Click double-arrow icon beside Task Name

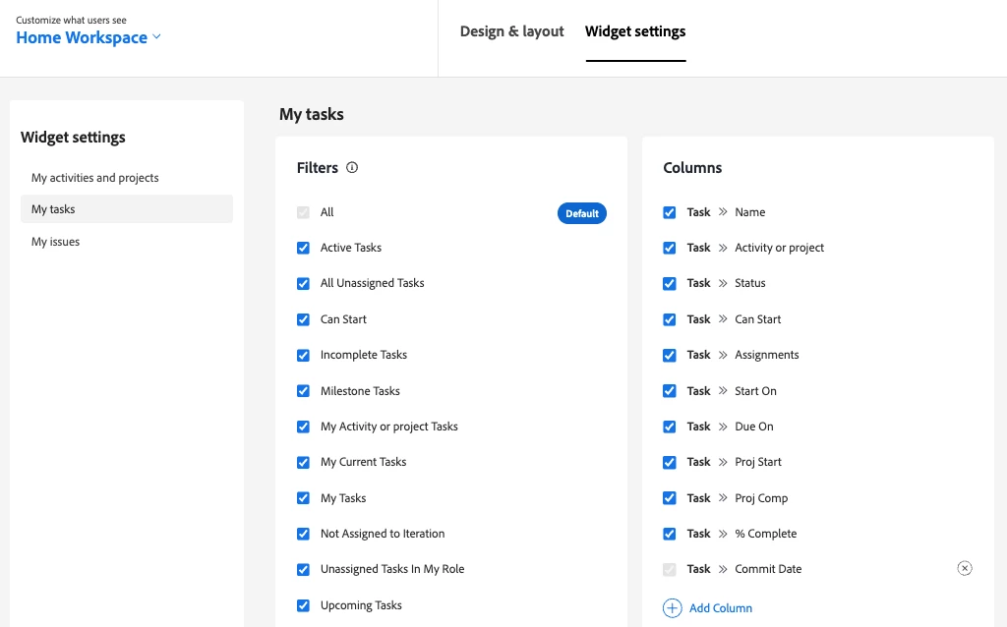coord(723,212)
